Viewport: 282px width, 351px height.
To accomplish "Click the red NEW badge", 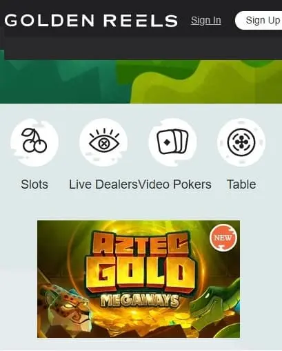I will pyautogui.click(x=223, y=238).
